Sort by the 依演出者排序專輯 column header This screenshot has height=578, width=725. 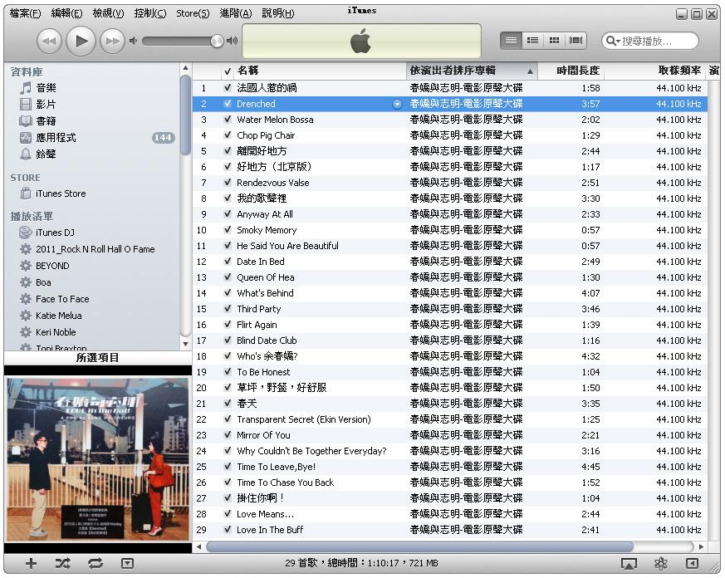click(x=472, y=71)
